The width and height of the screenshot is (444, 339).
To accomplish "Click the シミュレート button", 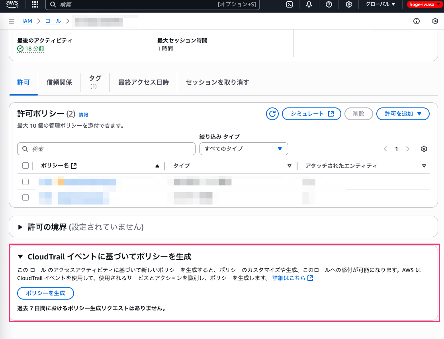I will click(x=311, y=114).
